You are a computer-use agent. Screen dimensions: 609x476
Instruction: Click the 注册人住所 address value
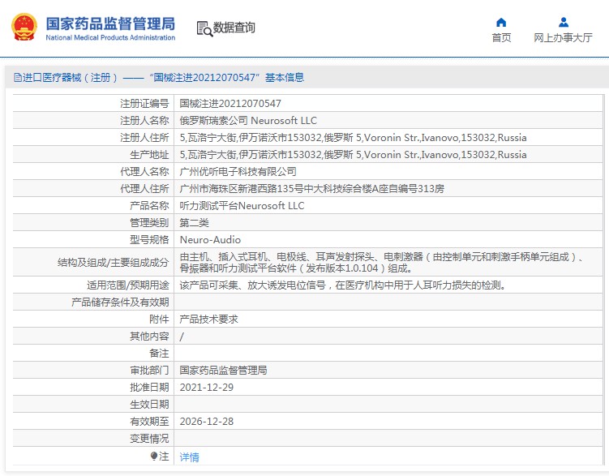pyautogui.click(x=353, y=138)
